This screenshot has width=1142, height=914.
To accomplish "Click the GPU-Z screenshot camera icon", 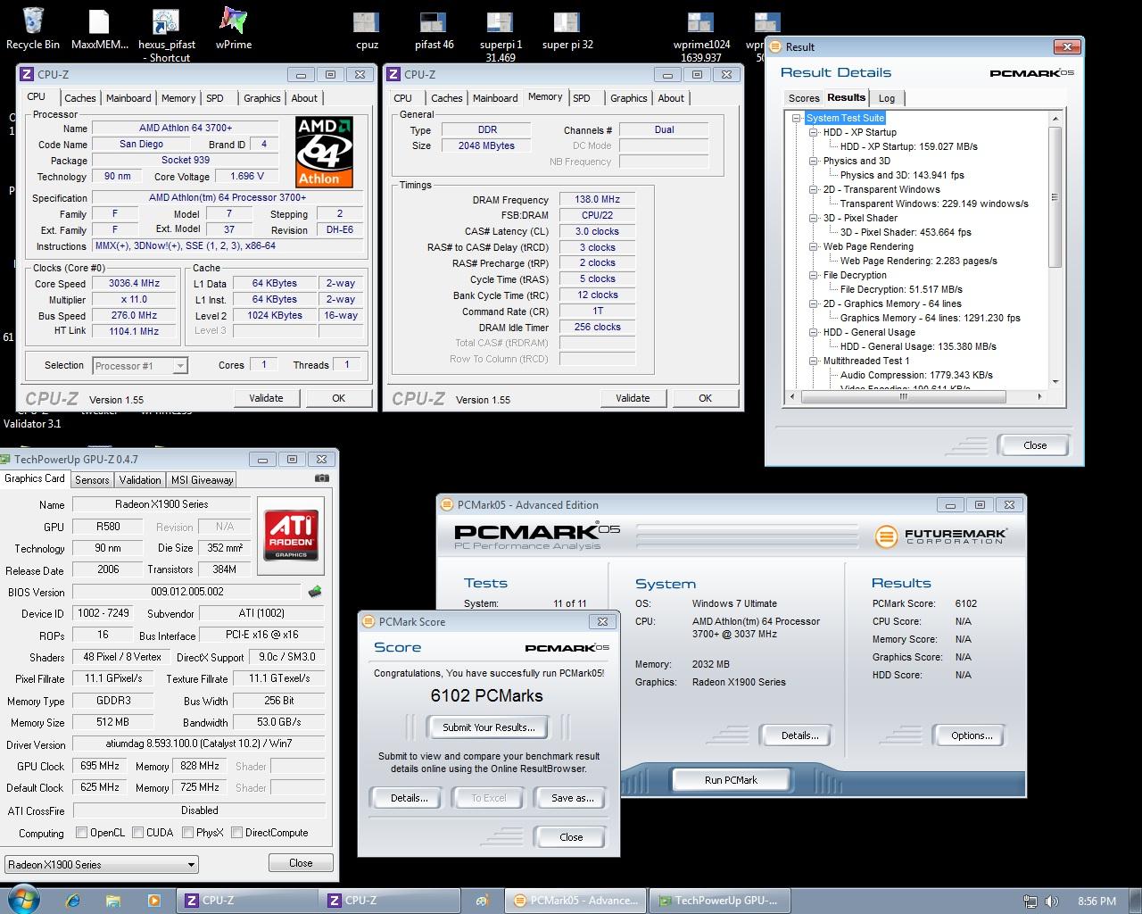I will (x=321, y=478).
